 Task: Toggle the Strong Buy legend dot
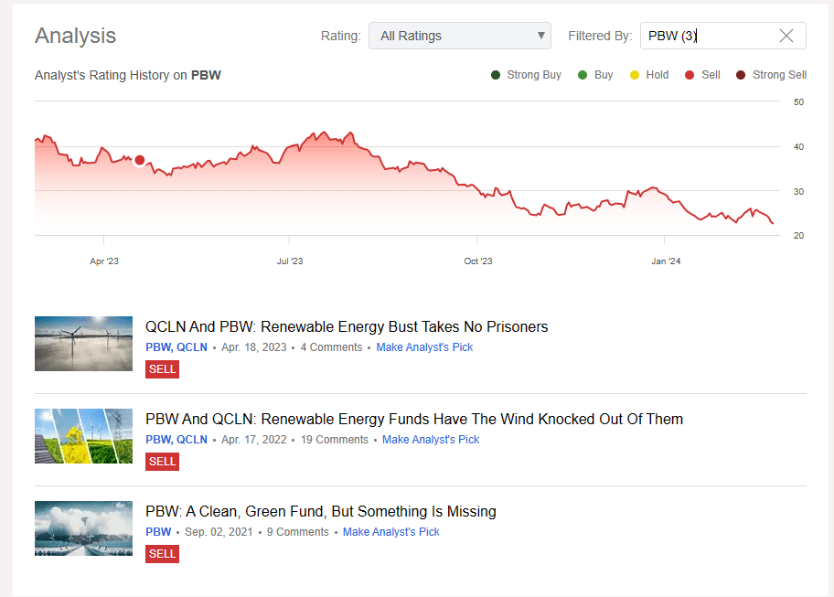496,75
